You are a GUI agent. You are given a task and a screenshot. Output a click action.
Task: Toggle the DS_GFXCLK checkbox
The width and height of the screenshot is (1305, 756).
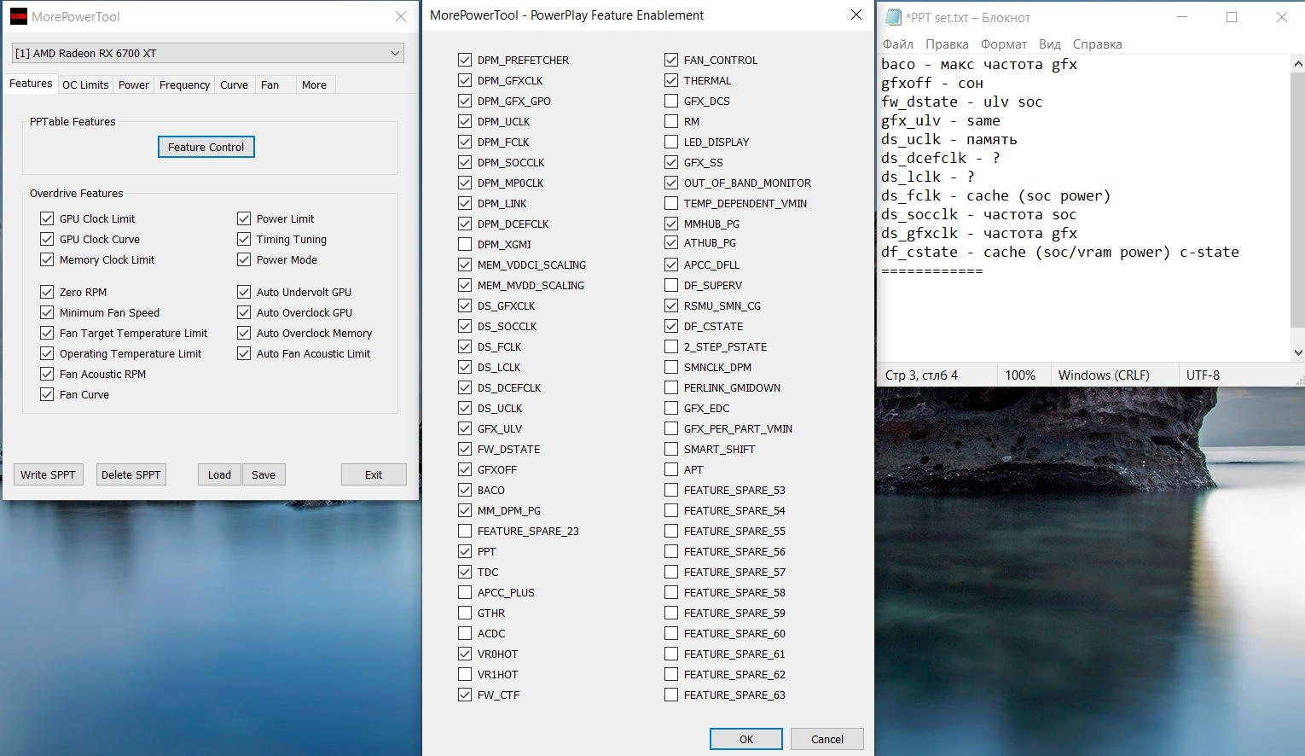(x=465, y=305)
